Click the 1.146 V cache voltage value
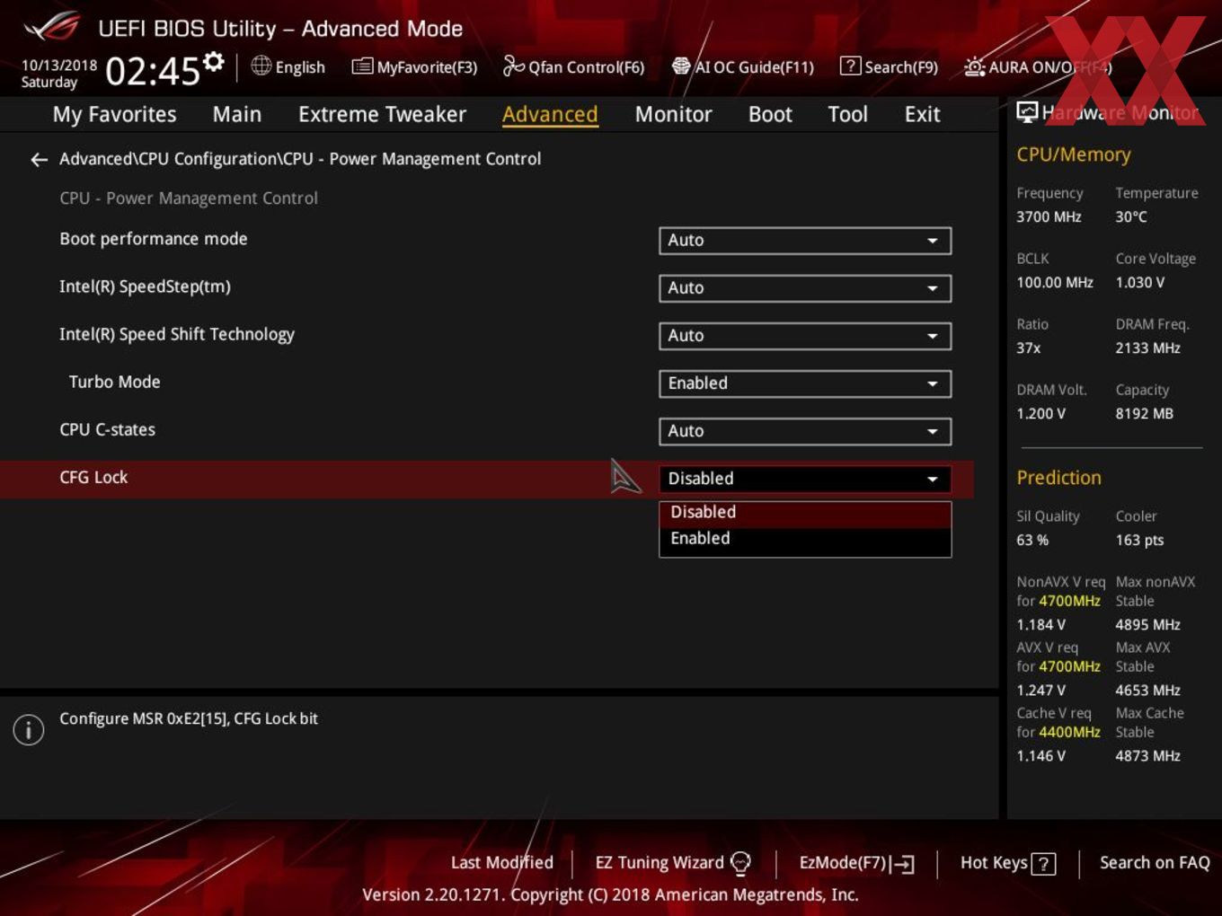This screenshot has height=916, width=1222. point(1040,756)
